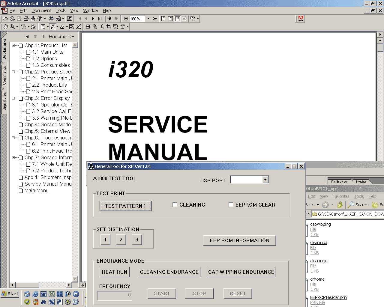This screenshot has width=384, height=307.
Task: Click the EEP-ROM INFORMATION button
Action: 239,240
